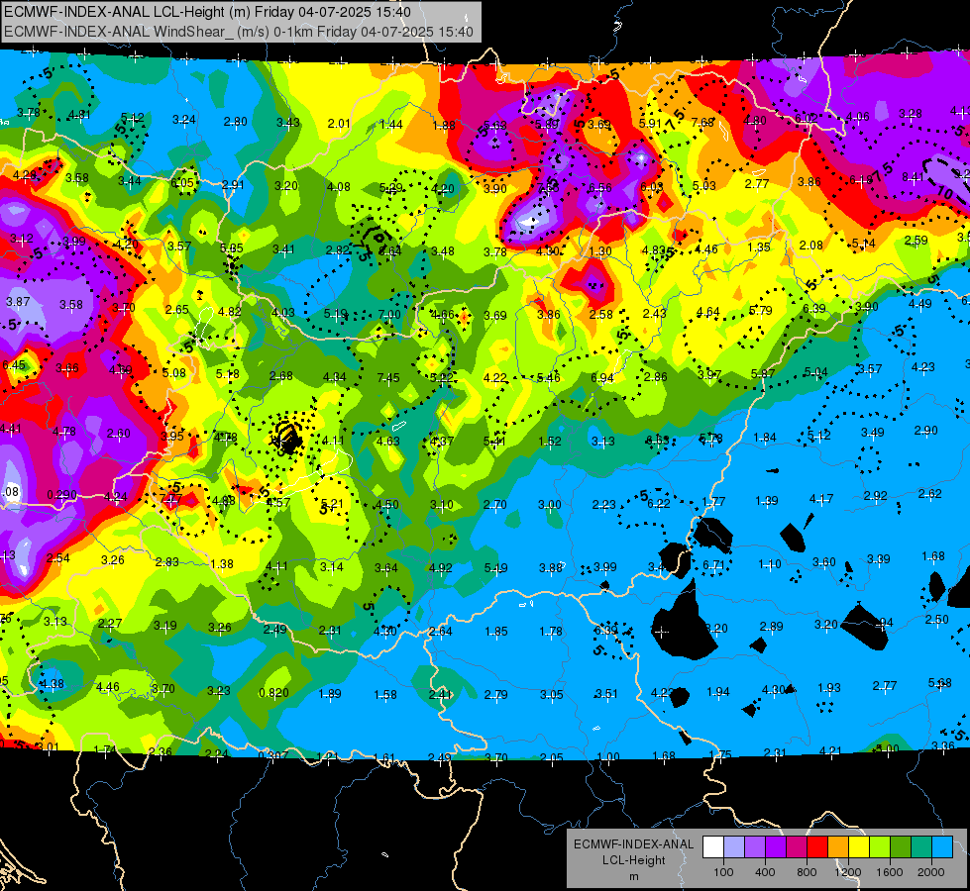Screen dimensions: 970x891
Task: Click the wind shear value 5.87
Action: tap(763, 373)
